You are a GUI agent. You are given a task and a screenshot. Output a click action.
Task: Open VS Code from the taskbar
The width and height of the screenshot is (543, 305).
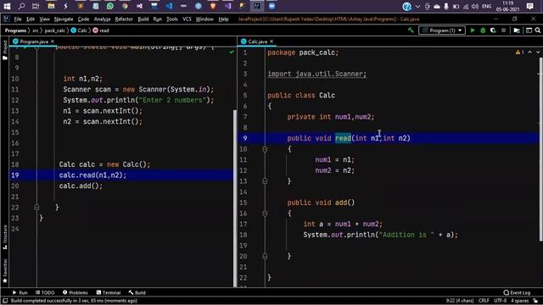click(169, 6)
